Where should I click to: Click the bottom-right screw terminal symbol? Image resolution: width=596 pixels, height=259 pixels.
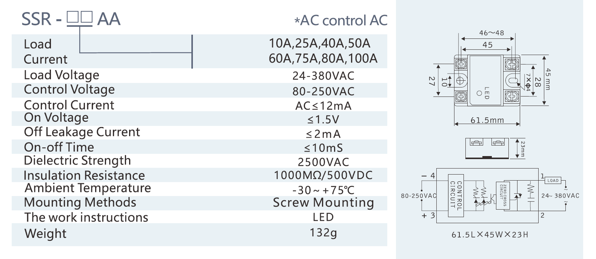(511, 96)
